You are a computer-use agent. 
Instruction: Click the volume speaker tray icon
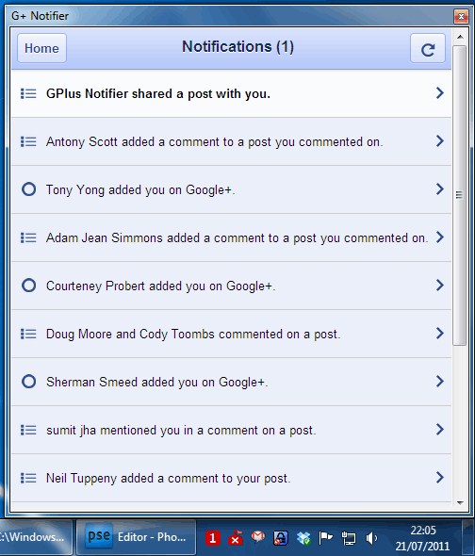(371, 538)
